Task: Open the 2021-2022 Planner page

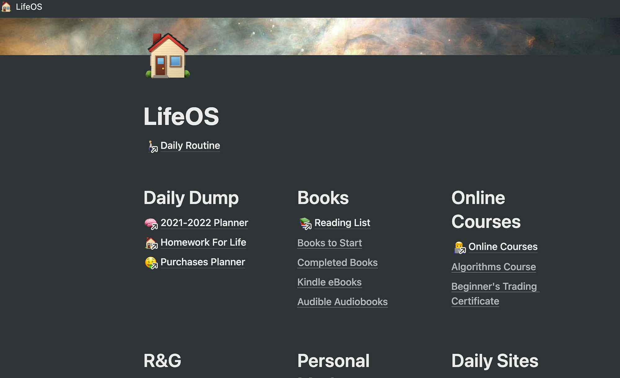Action: [x=204, y=223]
